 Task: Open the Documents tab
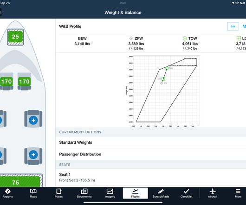(84, 193)
